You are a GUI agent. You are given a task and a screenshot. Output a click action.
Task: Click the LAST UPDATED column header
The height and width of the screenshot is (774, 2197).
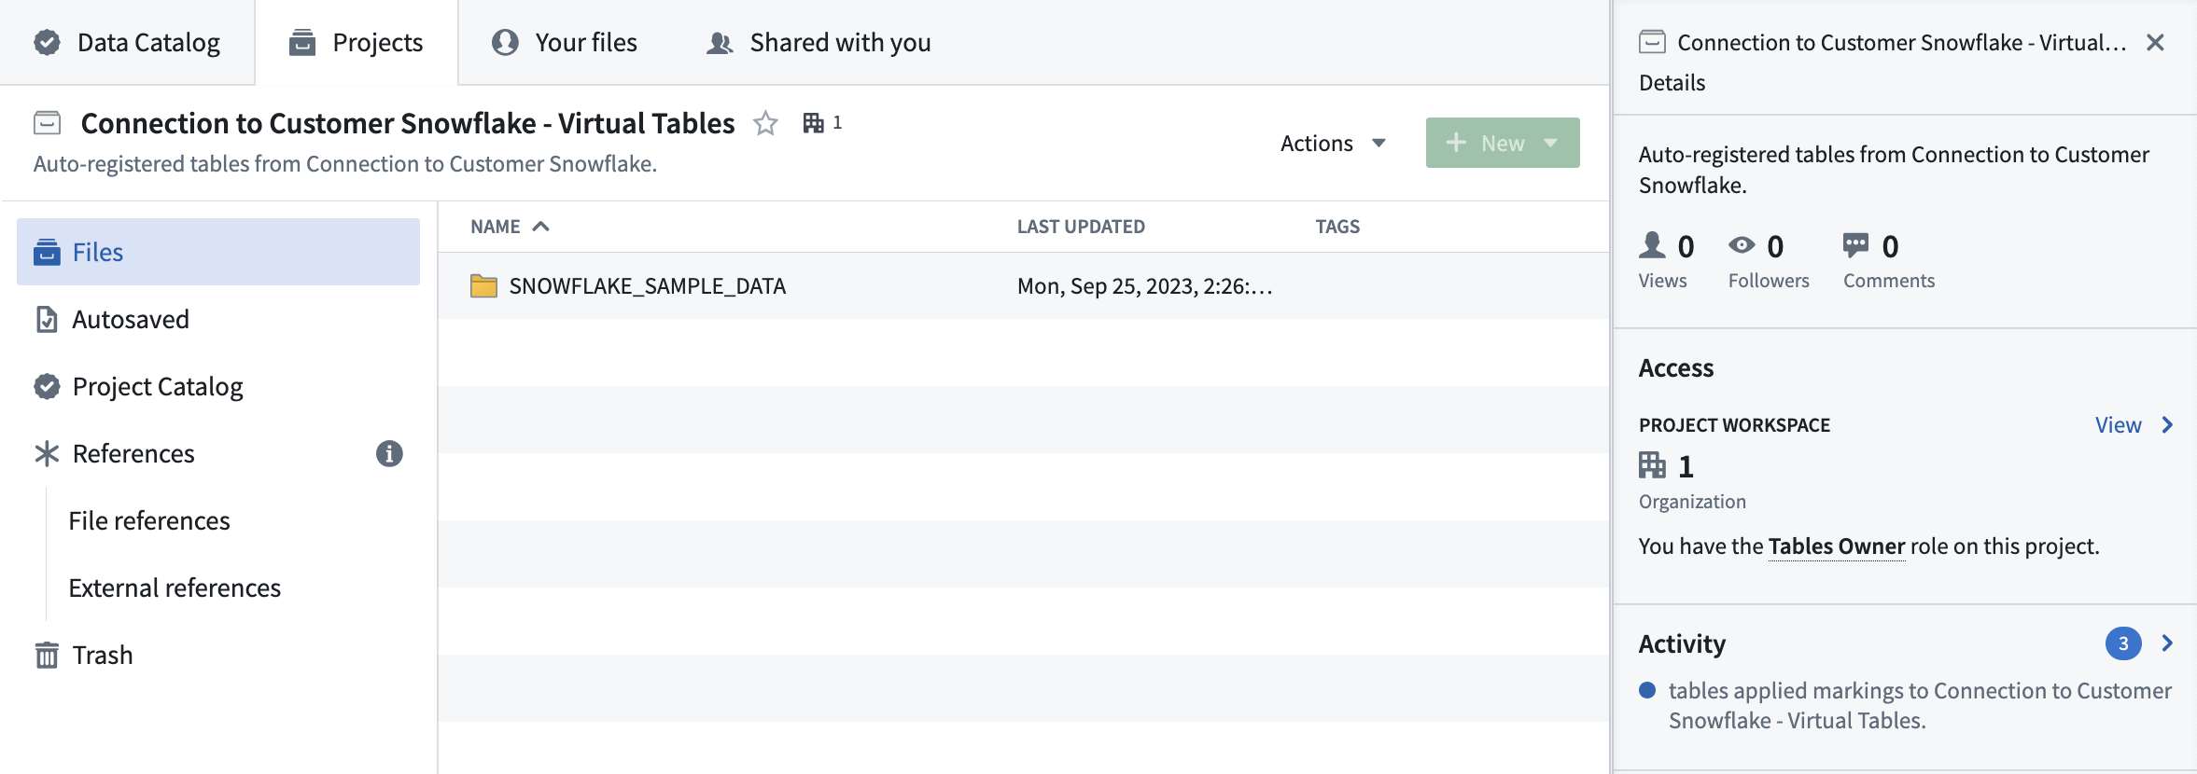click(x=1081, y=227)
